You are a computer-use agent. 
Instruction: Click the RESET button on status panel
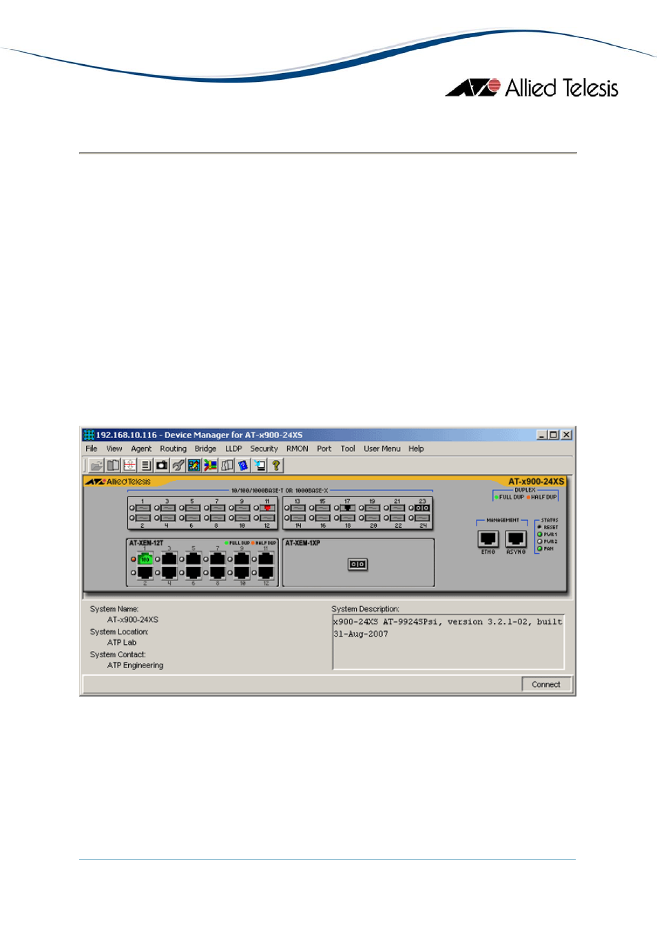point(540,527)
